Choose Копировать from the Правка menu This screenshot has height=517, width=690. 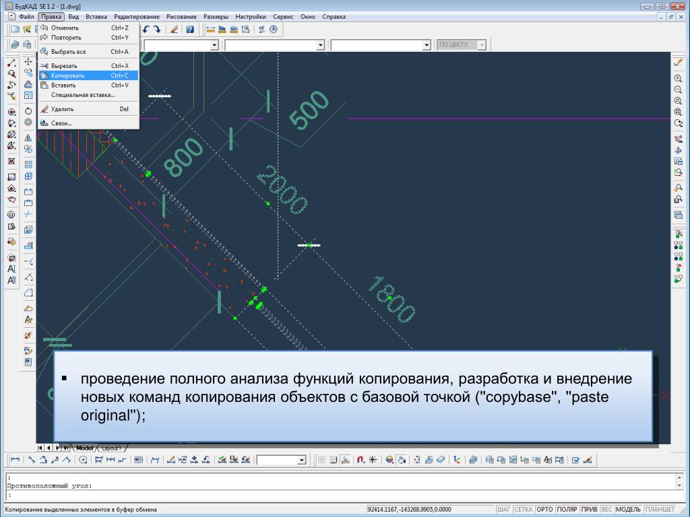pos(88,75)
